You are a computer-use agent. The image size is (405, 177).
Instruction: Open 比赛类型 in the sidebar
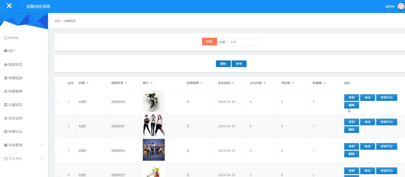tap(13, 105)
